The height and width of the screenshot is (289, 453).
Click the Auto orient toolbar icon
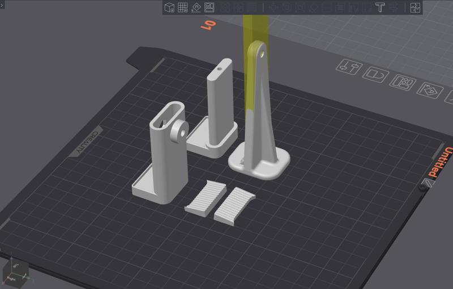point(196,7)
